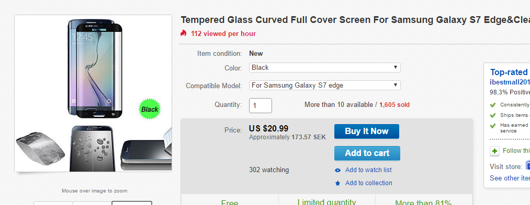Click the second green checkmark, Ships items

point(493,115)
